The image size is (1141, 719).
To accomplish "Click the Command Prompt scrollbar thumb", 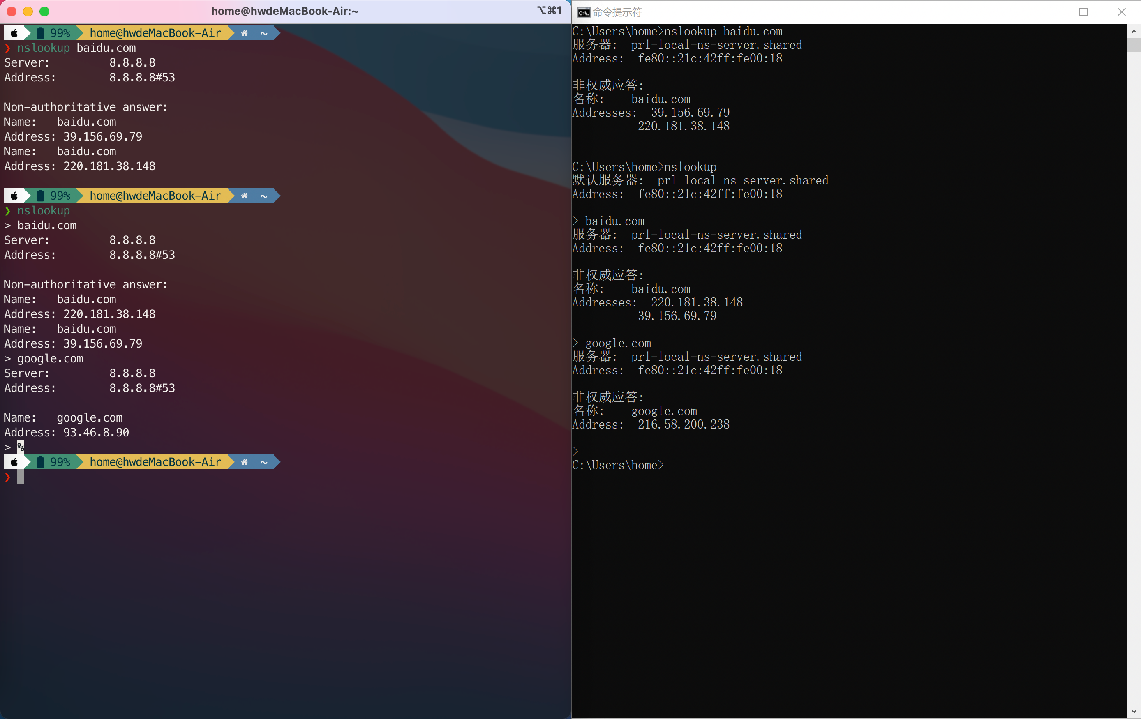I will (x=1134, y=45).
